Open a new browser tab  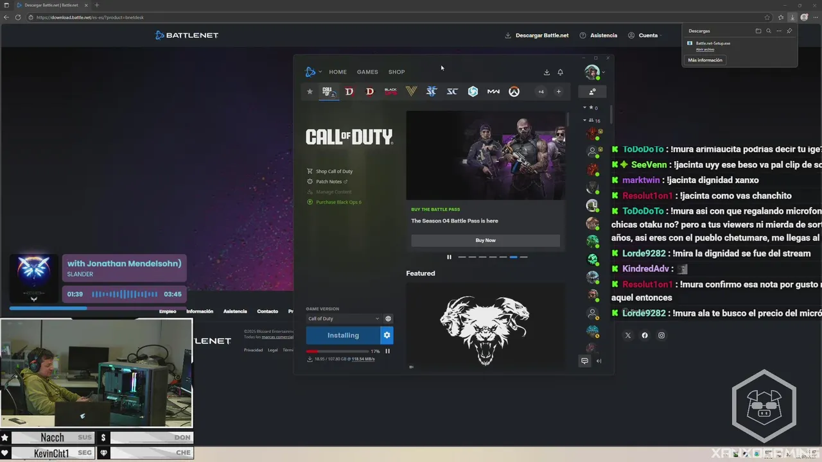pos(97,5)
